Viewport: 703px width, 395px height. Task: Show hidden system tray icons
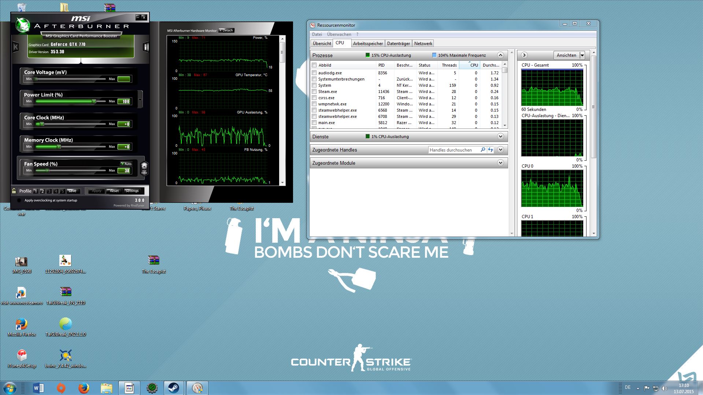click(x=637, y=388)
